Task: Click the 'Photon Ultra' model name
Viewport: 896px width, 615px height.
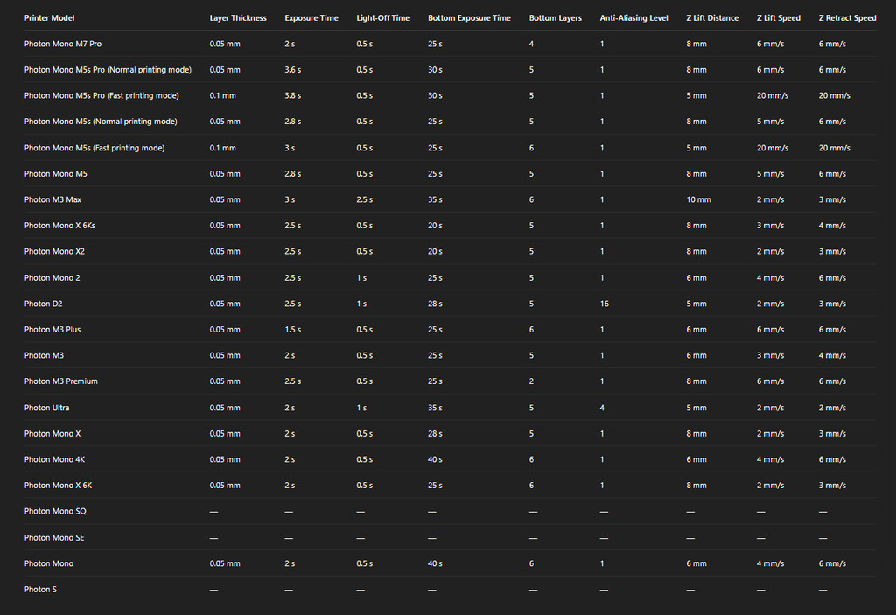Action: coord(46,408)
